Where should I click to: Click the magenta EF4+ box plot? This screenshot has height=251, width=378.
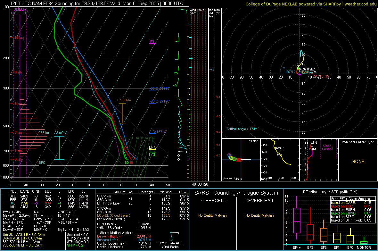[x=297, y=220]
